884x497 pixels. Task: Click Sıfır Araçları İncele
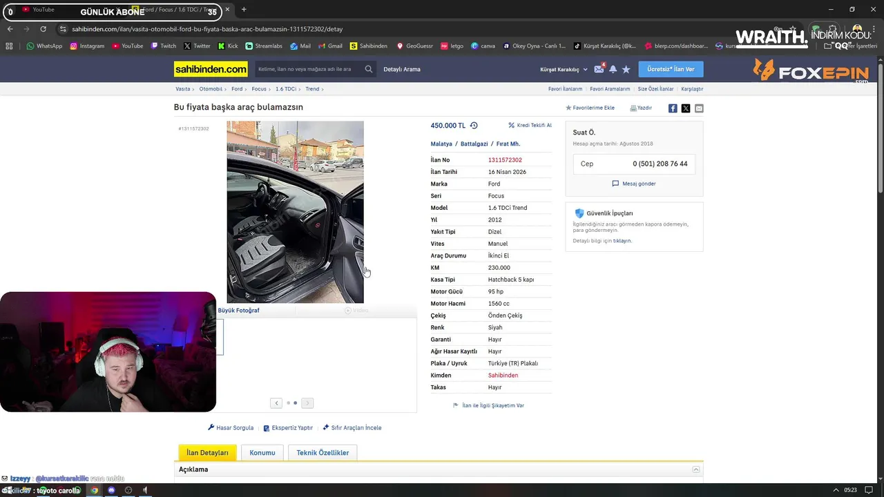click(352, 428)
